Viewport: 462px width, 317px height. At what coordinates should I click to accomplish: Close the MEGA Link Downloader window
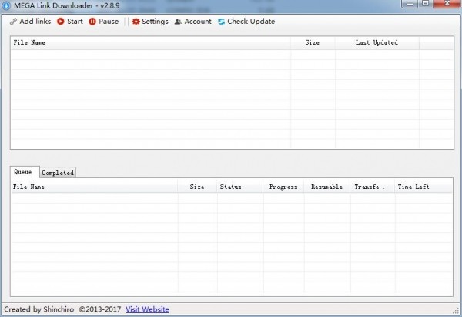pyautogui.click(x=447, y=4)
